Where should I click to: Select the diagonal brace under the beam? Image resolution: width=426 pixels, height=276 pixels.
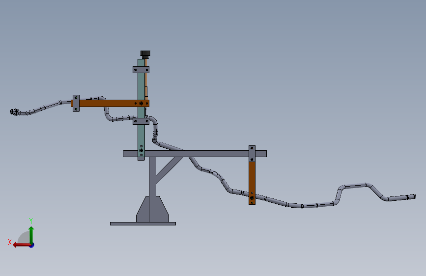(169, 170)
